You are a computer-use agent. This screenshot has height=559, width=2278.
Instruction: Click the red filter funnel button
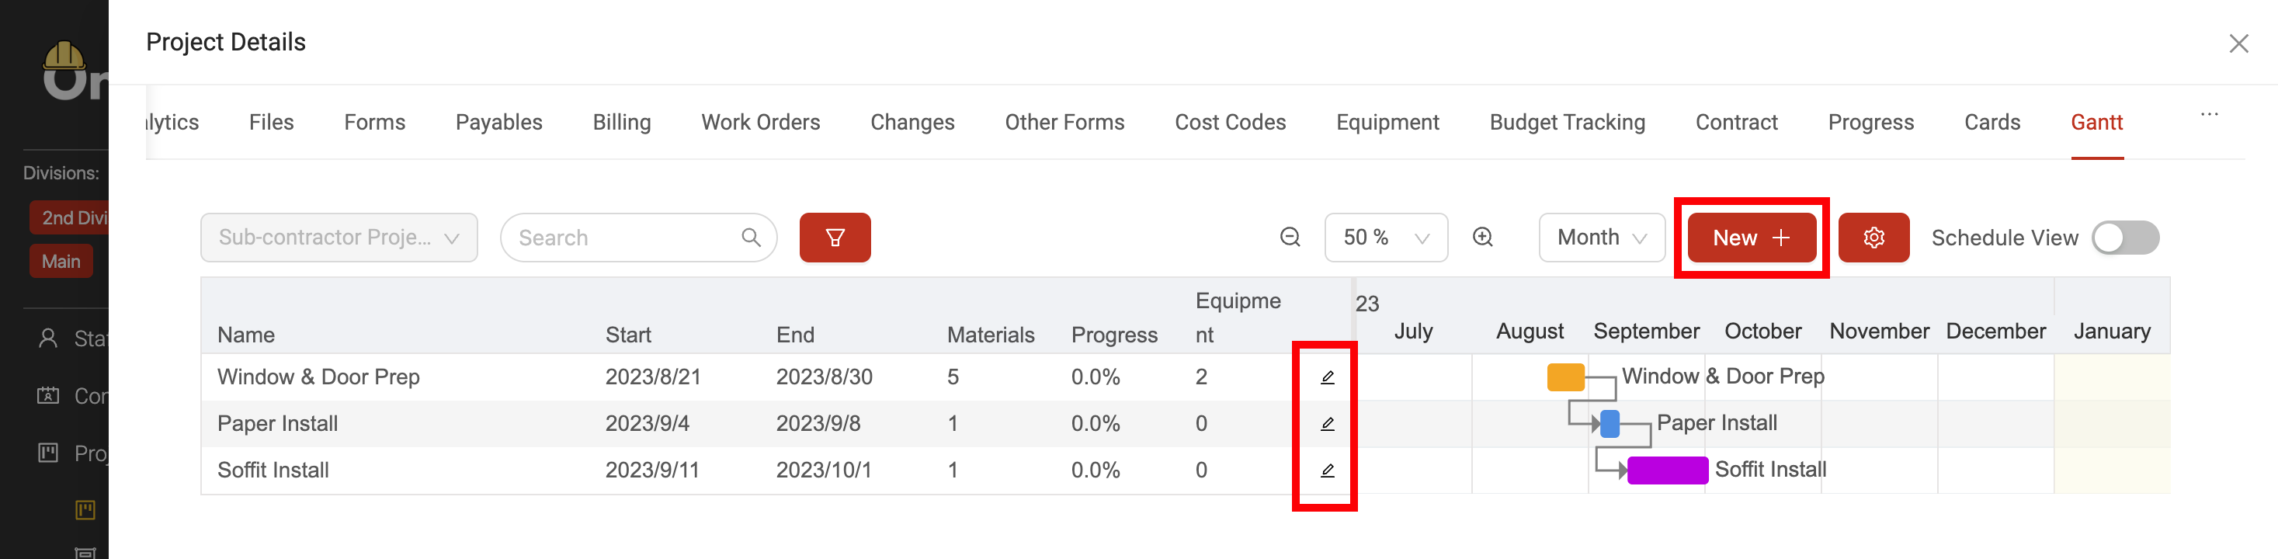tap(834, 237)
